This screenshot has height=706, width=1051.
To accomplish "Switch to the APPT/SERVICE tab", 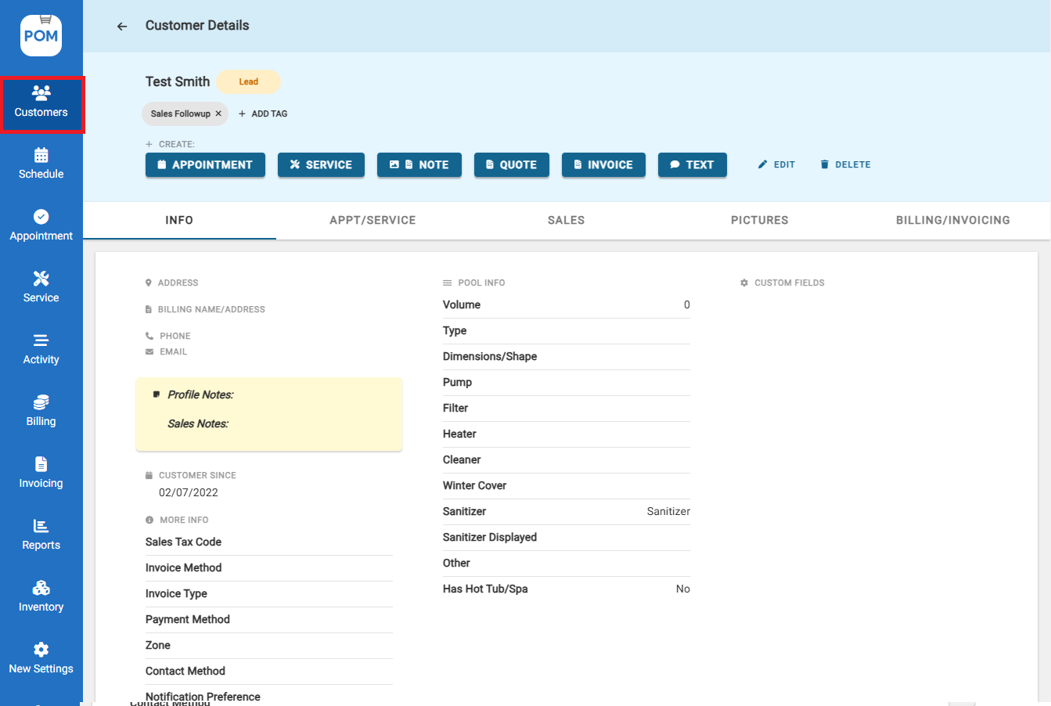I will click(373, 221).
